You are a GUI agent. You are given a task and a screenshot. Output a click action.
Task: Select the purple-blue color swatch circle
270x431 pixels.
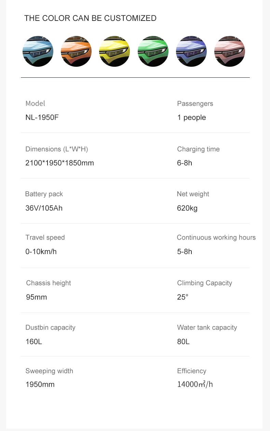point(191,51)
